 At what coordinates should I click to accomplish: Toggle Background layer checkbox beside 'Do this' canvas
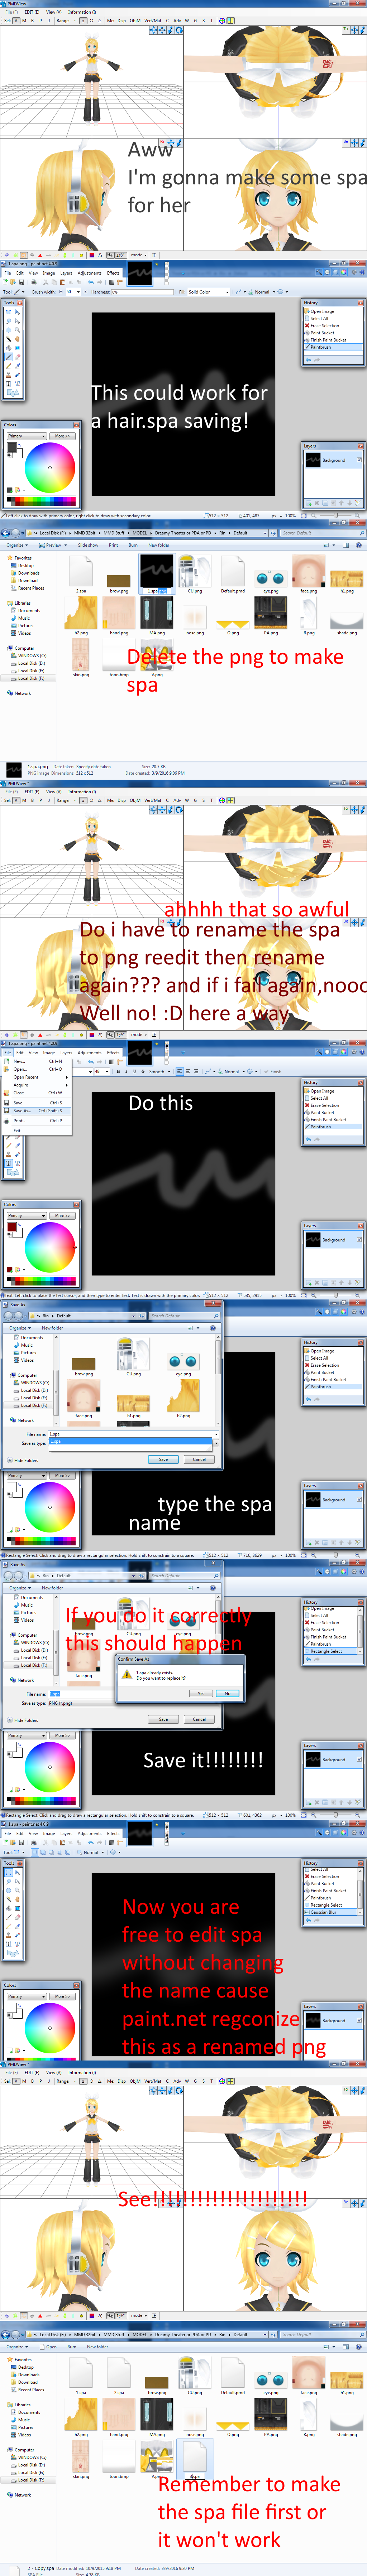tap(359, 1240)
